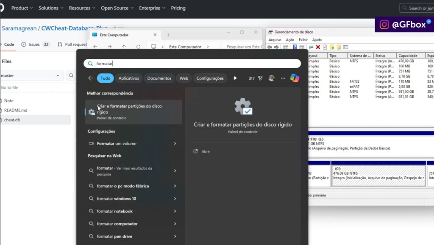434x245 pixels.
Task: Select cheat.db in the file tree
Action: [x=12, y=120]
